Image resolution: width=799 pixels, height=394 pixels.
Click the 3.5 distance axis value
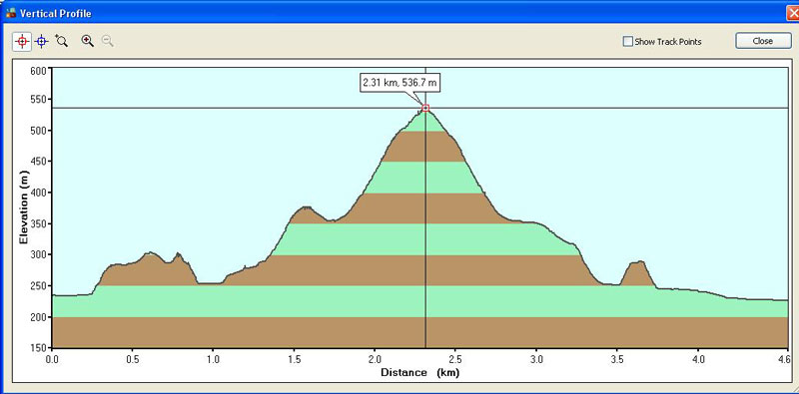click(616, 359)
